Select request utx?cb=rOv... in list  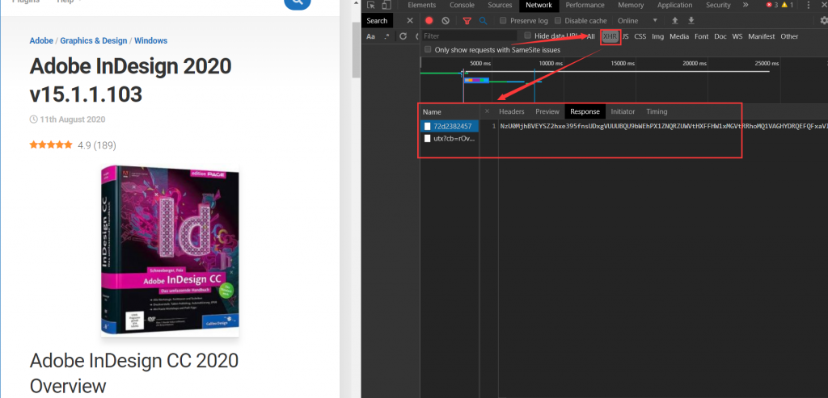[450, 139]
